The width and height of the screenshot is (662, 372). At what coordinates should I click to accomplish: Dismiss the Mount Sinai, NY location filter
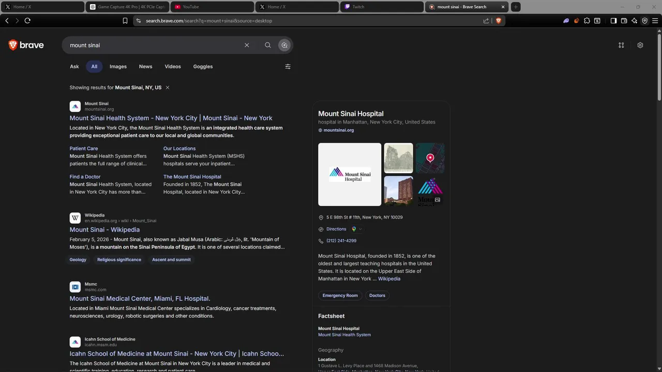click(168, 88)
